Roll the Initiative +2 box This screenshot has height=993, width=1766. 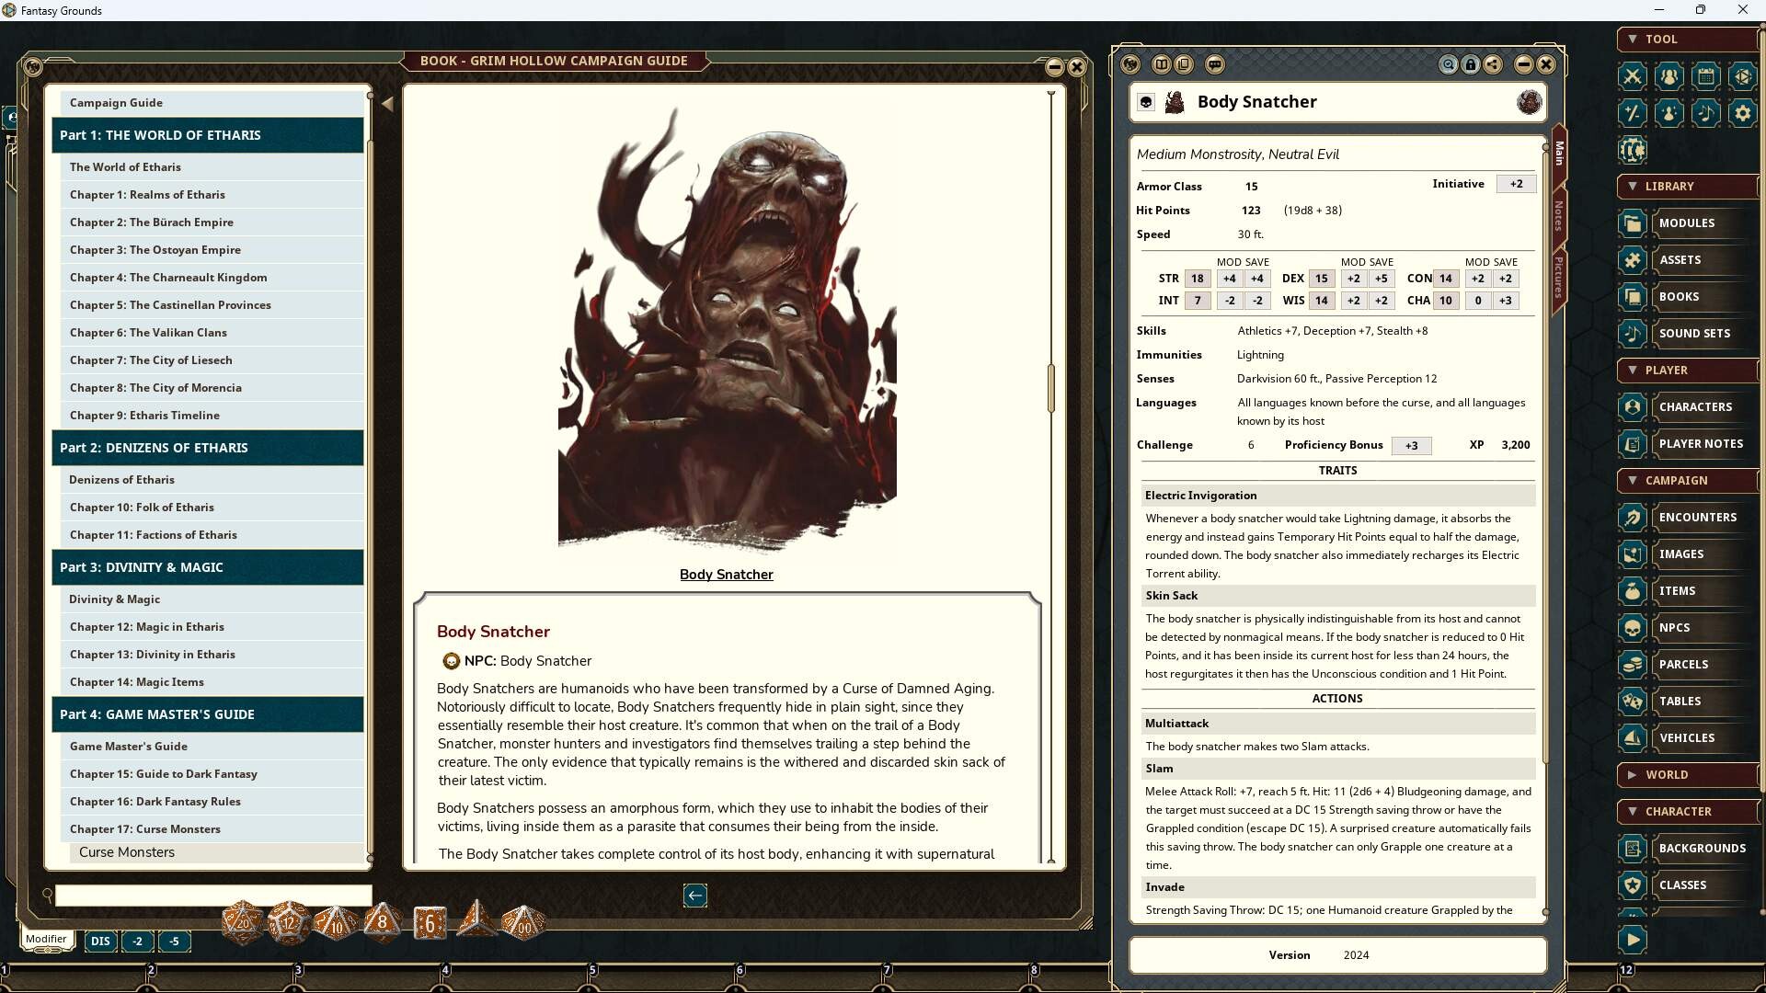1516,184
